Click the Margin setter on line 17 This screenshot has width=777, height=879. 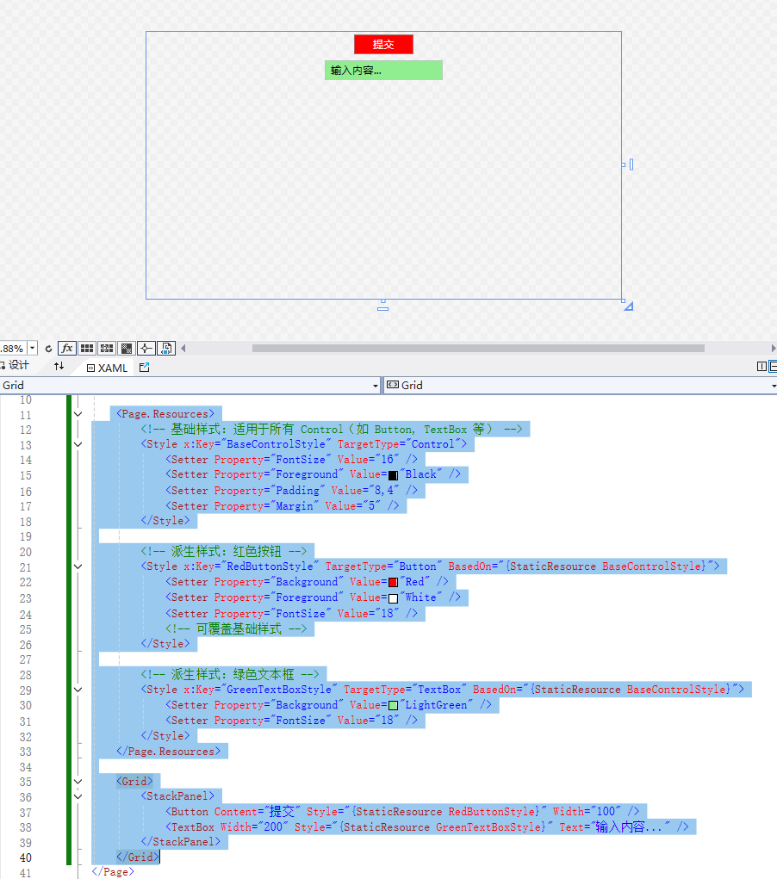click(x=283, y=505)
